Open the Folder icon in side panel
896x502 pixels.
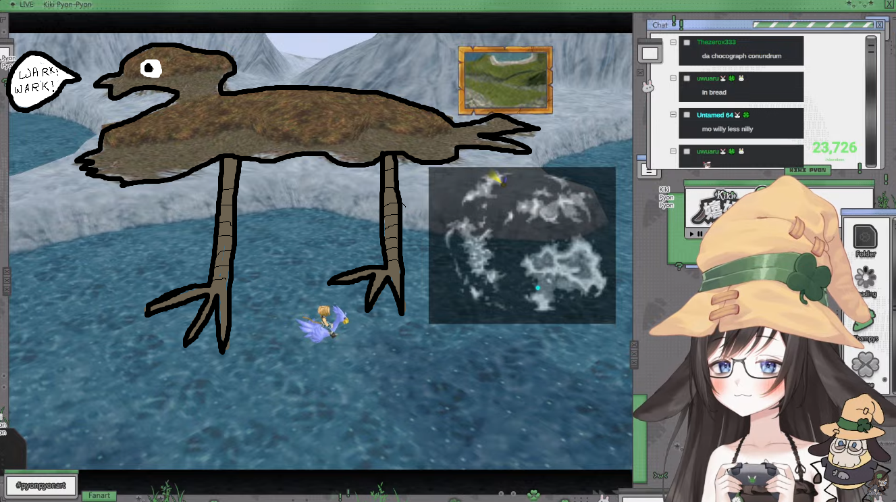click(865, 238)
